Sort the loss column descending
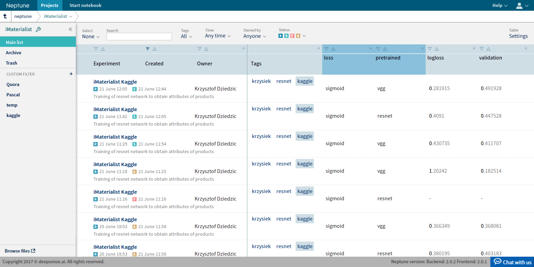Screen dimensions: 534x267 pyautogui.click(x=326, y=49)
